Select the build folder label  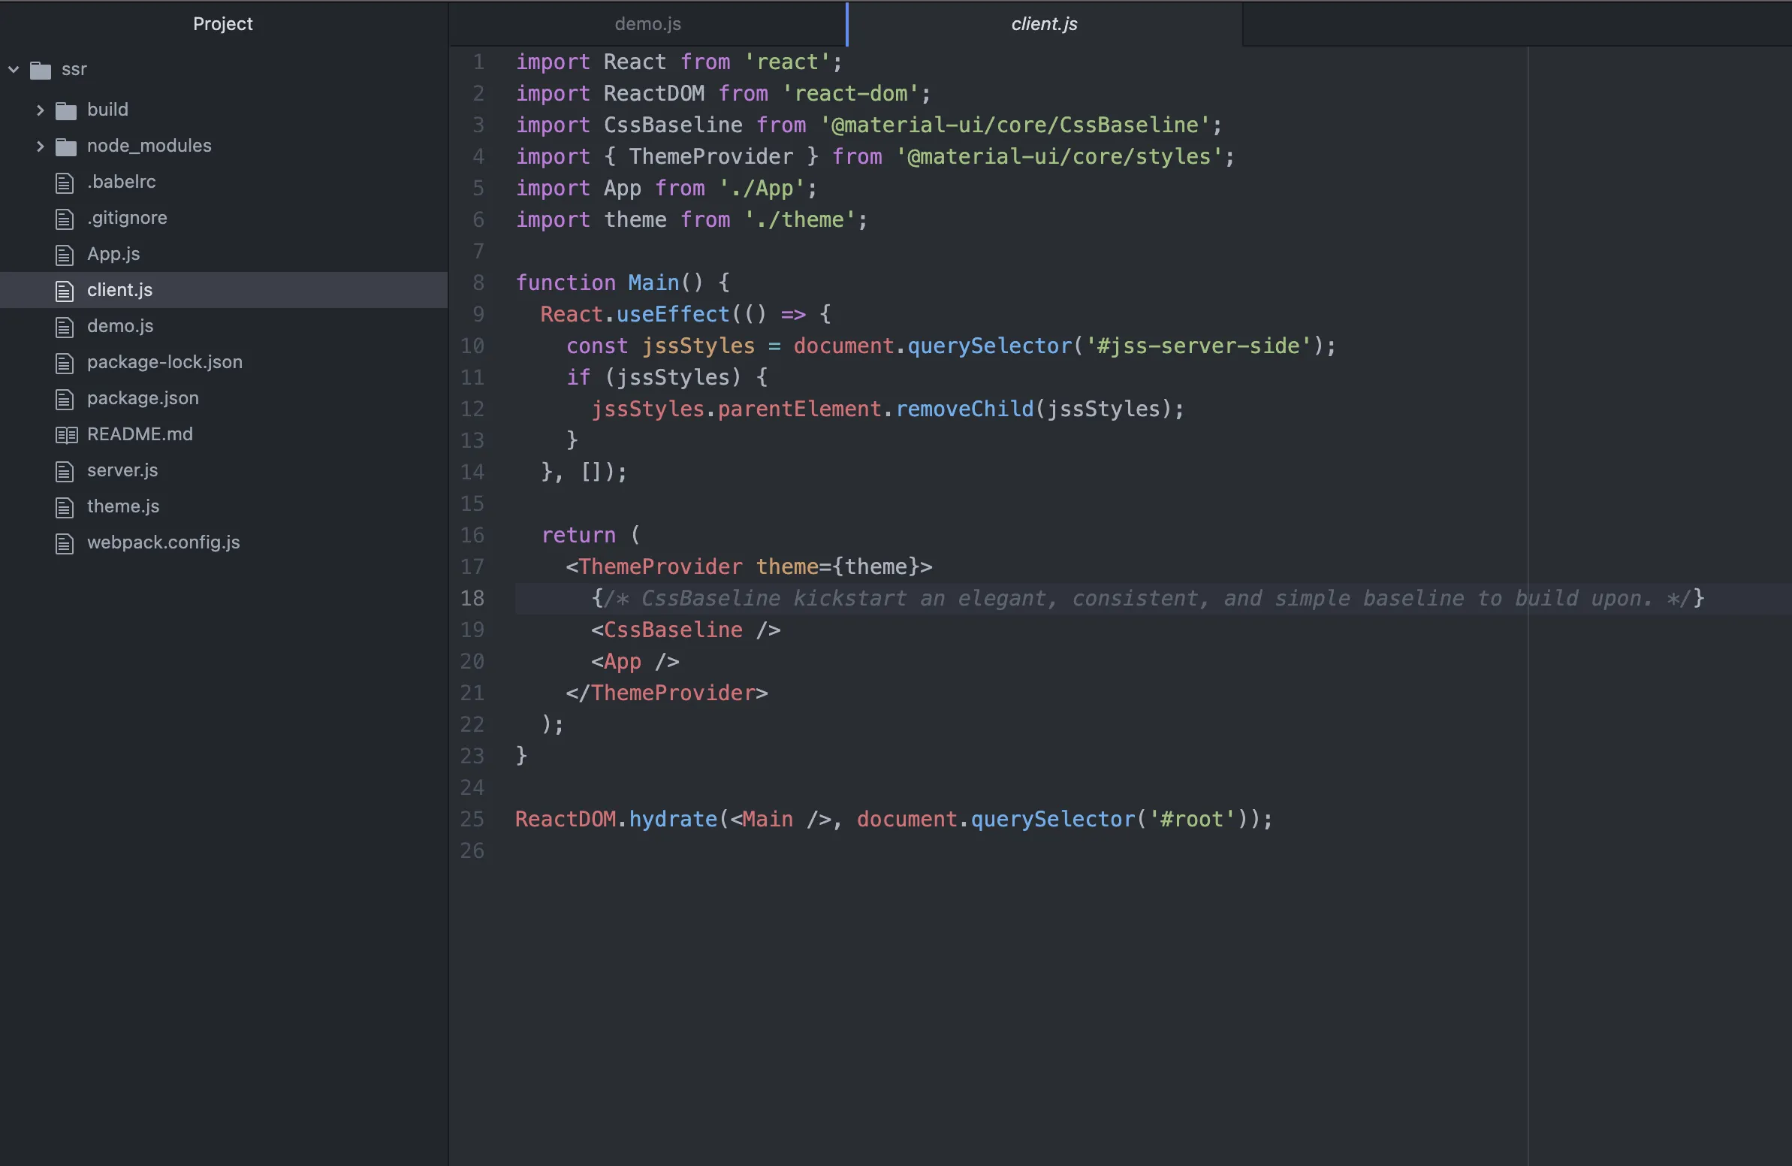107,110
